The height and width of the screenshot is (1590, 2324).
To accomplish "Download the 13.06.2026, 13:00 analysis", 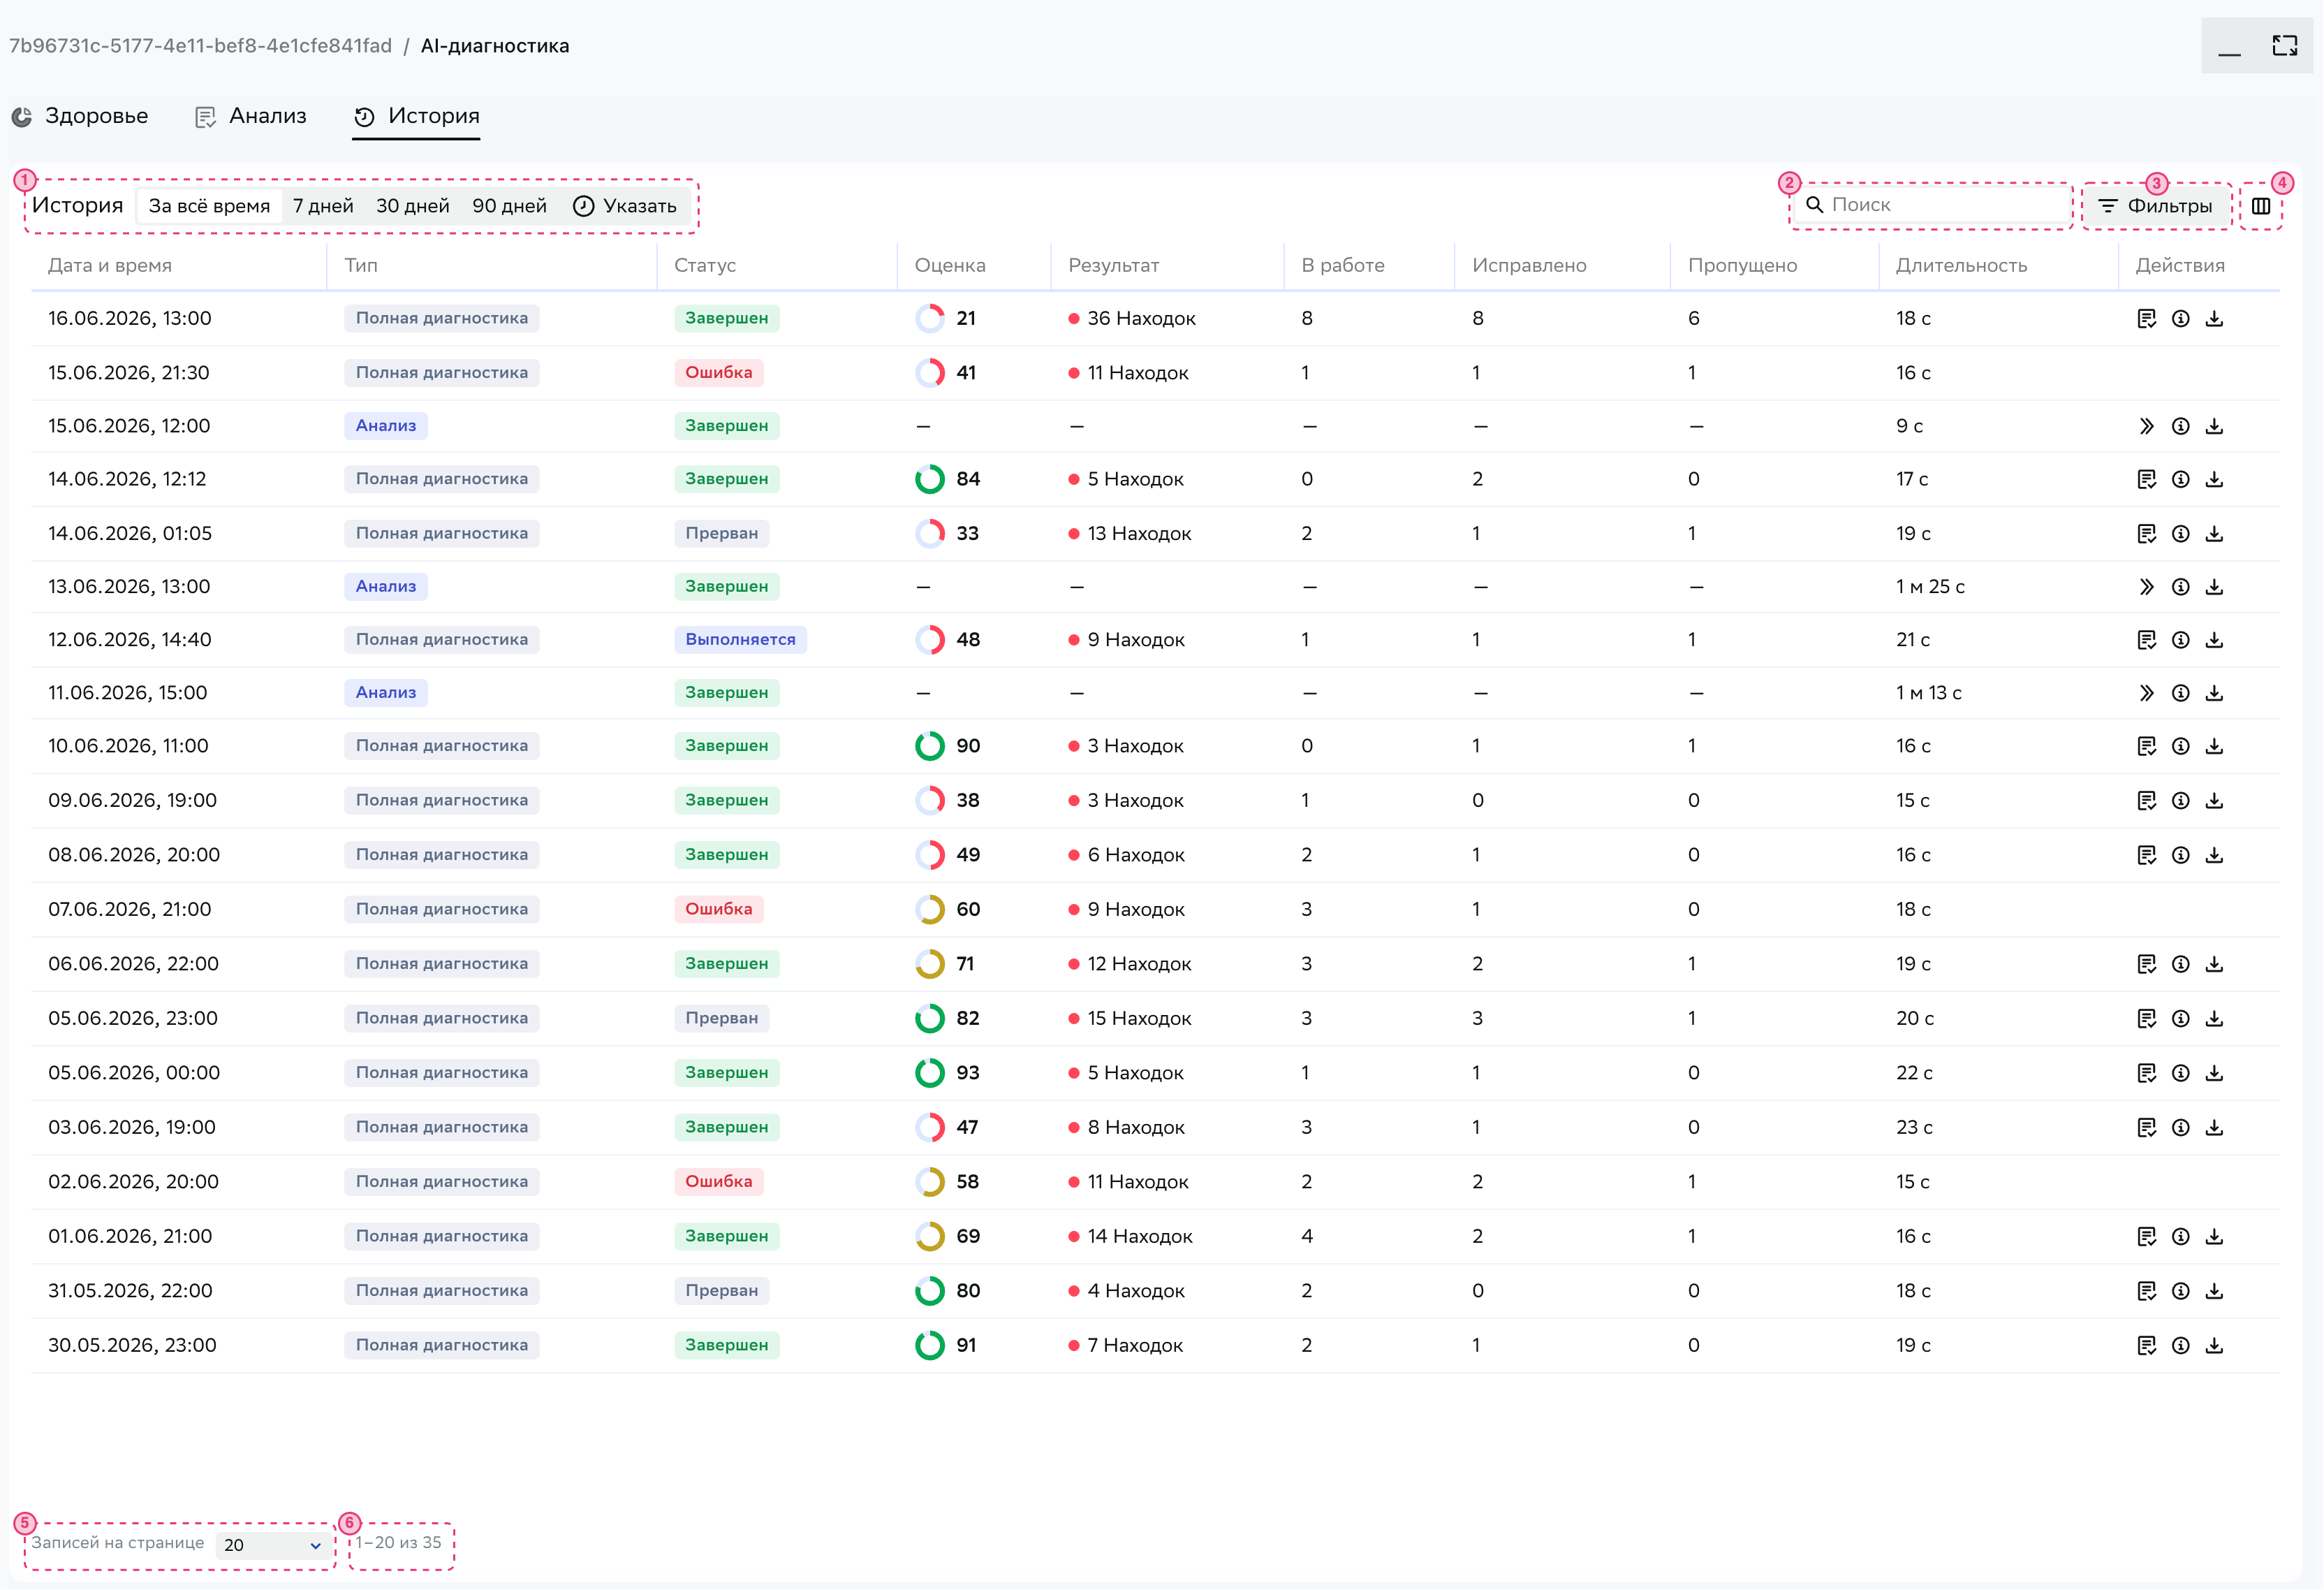I will click(2214, 586).
